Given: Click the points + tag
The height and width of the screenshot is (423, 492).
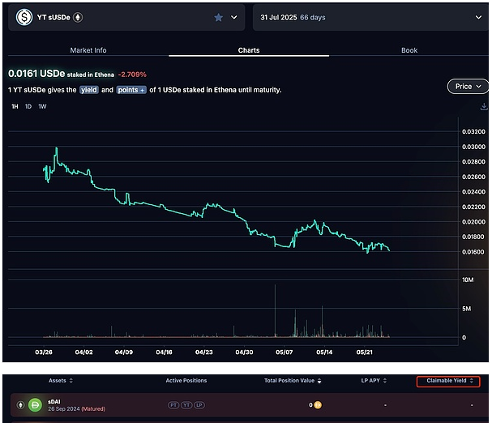Looking at the screenshot, I should [x=131, y=90].
